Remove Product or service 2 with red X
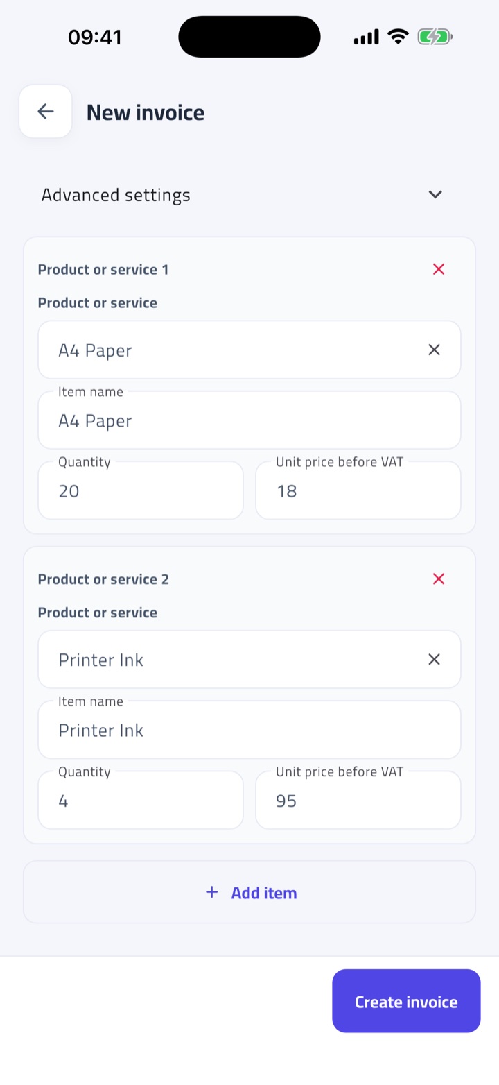499x1085 pixels. click(x=439, y=579)
